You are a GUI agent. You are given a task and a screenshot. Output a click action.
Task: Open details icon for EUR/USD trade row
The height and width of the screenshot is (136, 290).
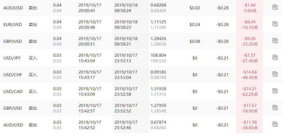pos(275,24)
